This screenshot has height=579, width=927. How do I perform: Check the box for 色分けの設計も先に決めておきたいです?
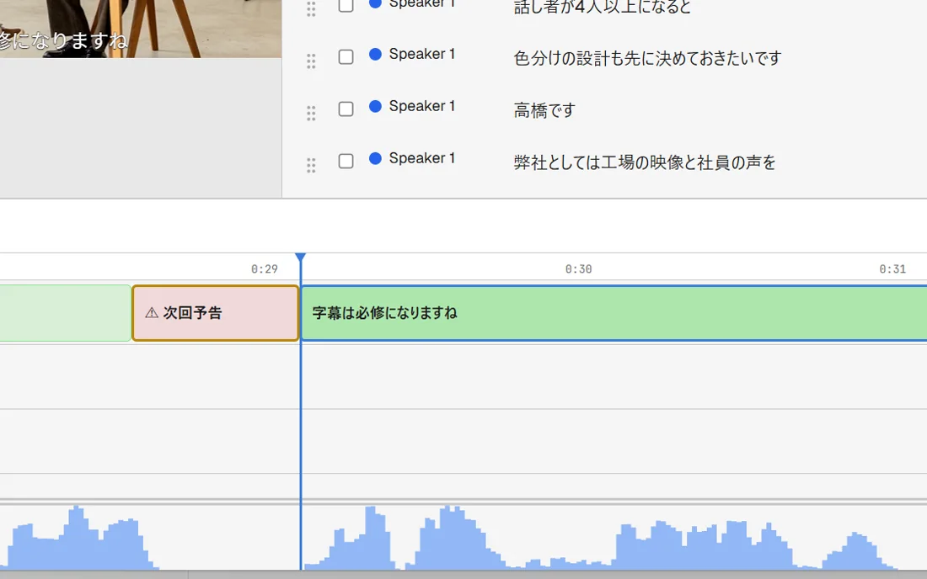pos(346,56)
